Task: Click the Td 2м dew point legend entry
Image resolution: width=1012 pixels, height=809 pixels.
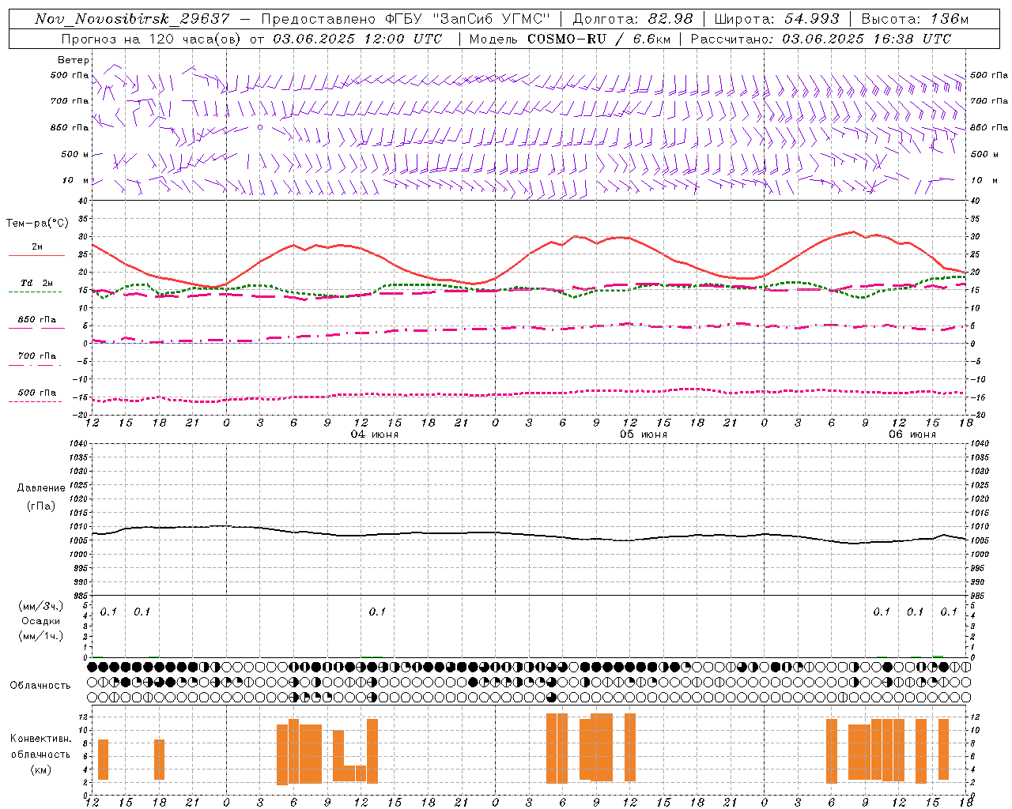Action: (36, 283)
